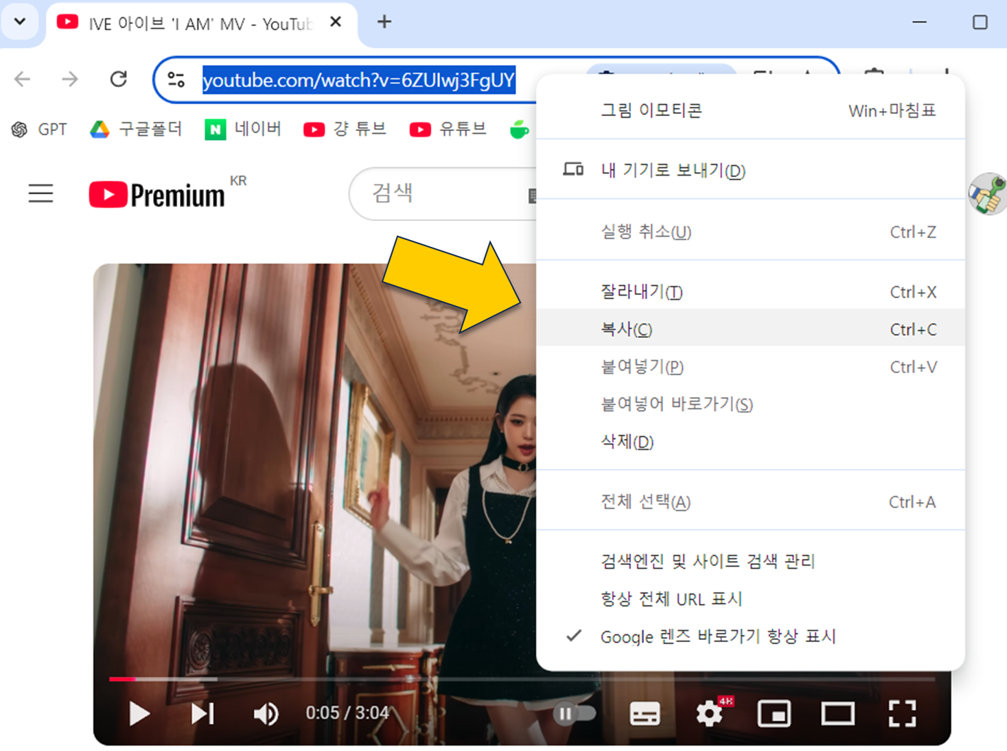Open site information icon in address bar
Viewport: 1007px width, 751px height.
(176, 80)
